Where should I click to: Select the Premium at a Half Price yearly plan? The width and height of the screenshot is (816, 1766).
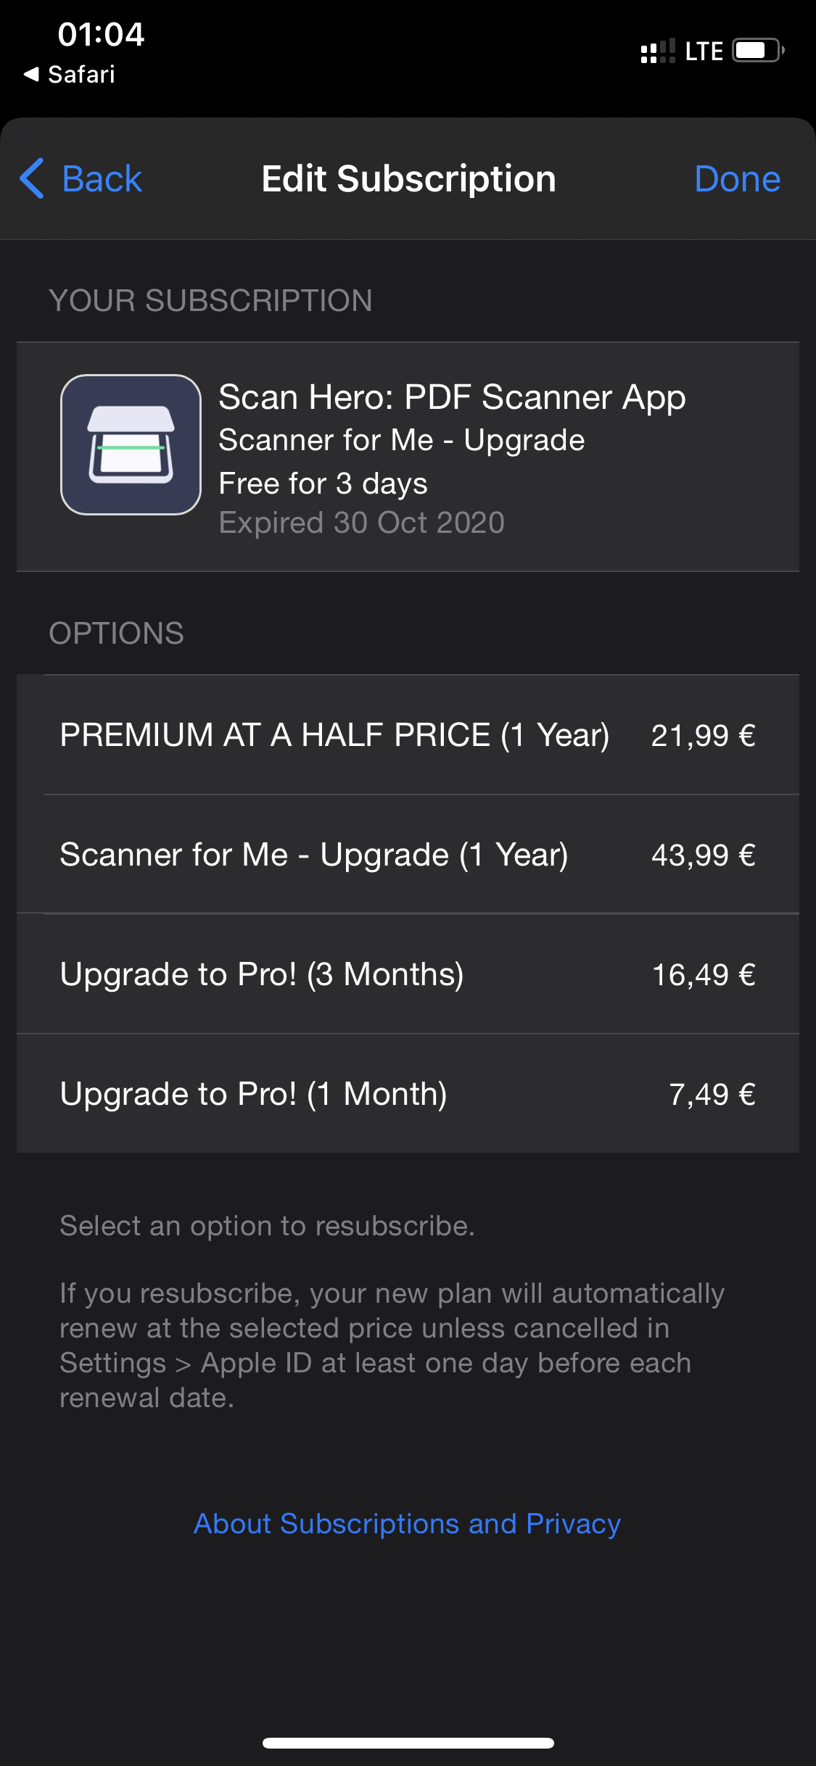click(408, 735)
